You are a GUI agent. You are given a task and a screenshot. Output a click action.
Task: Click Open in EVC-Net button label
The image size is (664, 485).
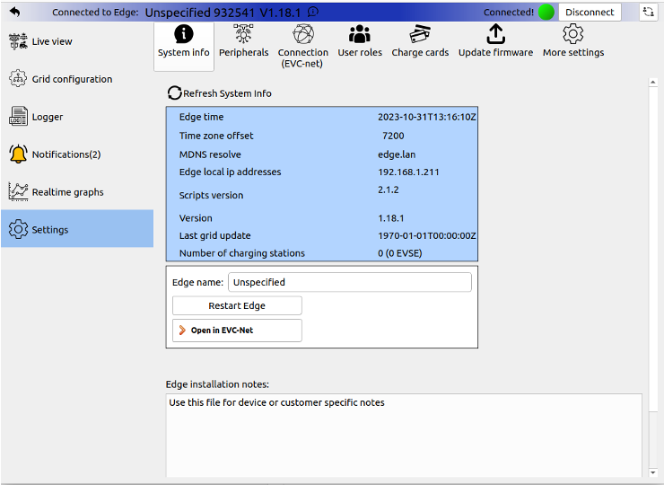pos(222,331)
